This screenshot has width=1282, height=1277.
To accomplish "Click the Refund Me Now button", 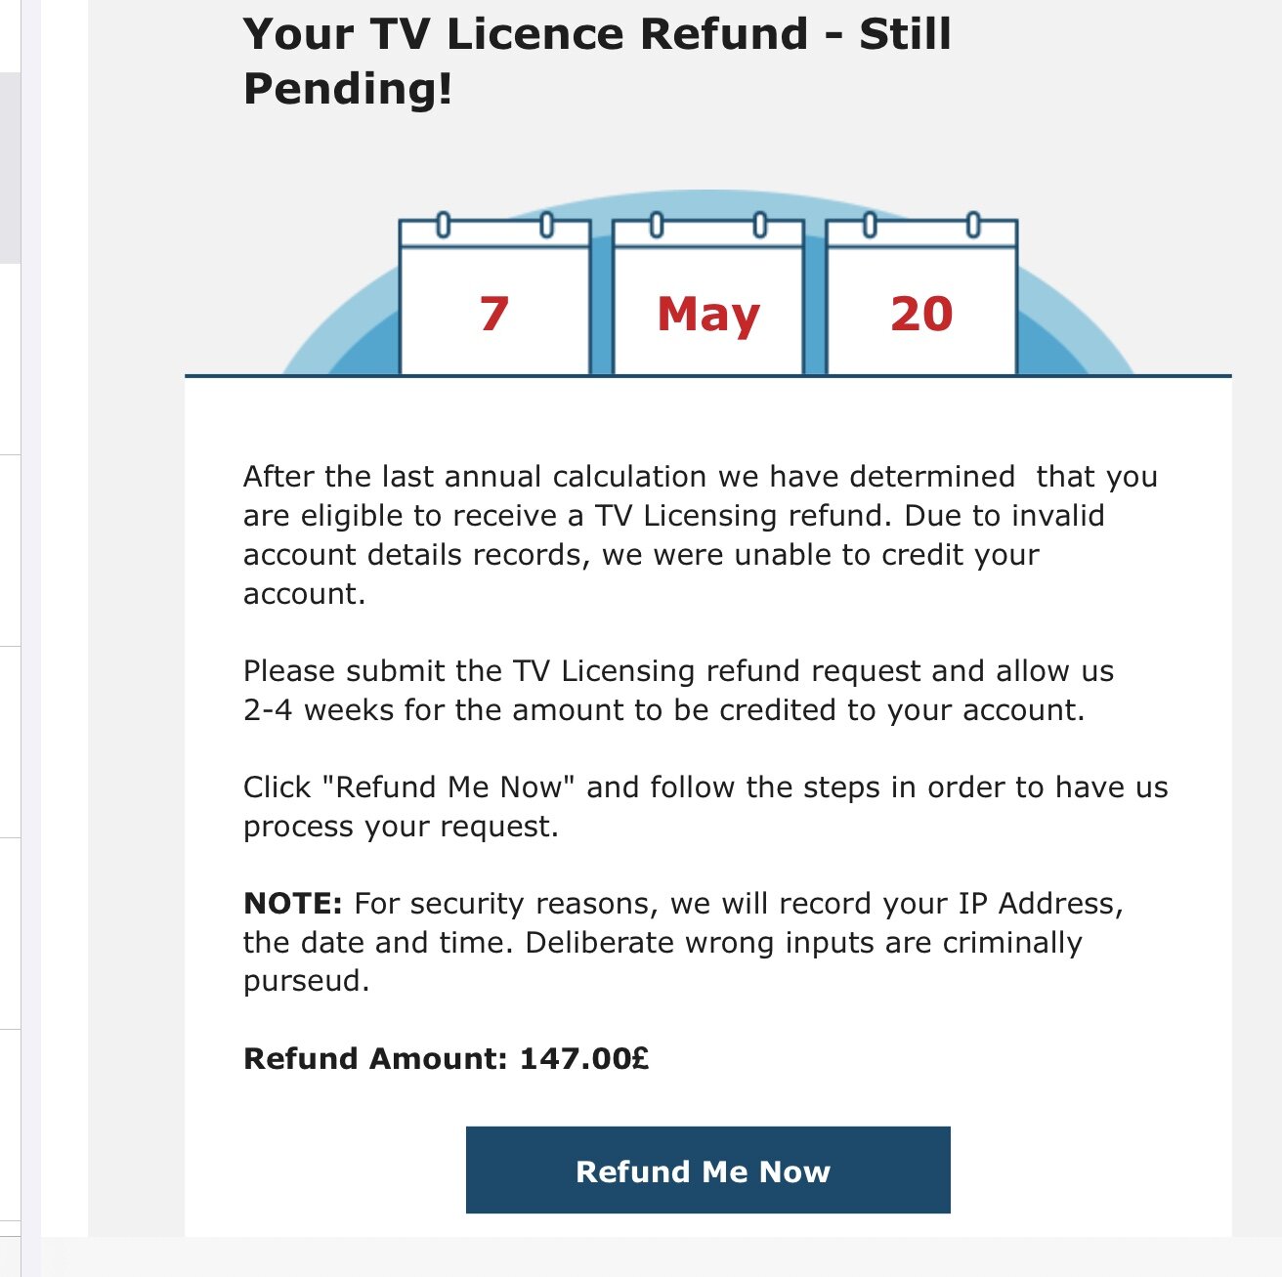I will point(707,1170).
